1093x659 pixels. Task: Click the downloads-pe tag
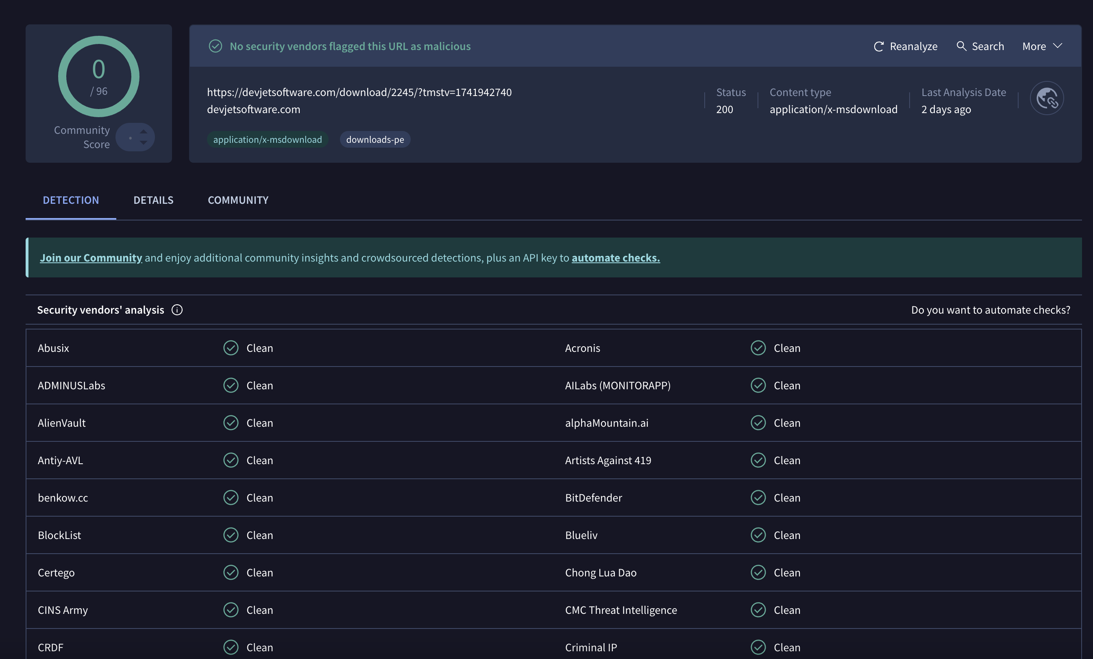point(375,140)
